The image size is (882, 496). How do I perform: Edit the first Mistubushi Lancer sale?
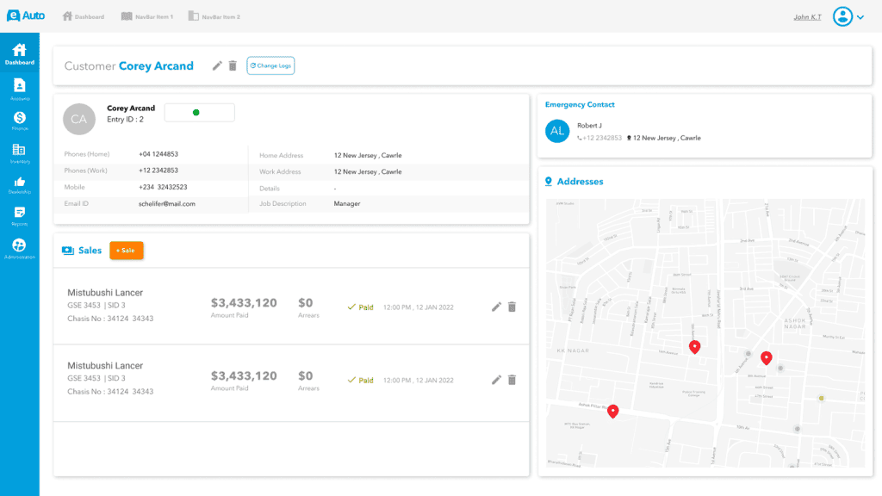click(x=496, y=307)
